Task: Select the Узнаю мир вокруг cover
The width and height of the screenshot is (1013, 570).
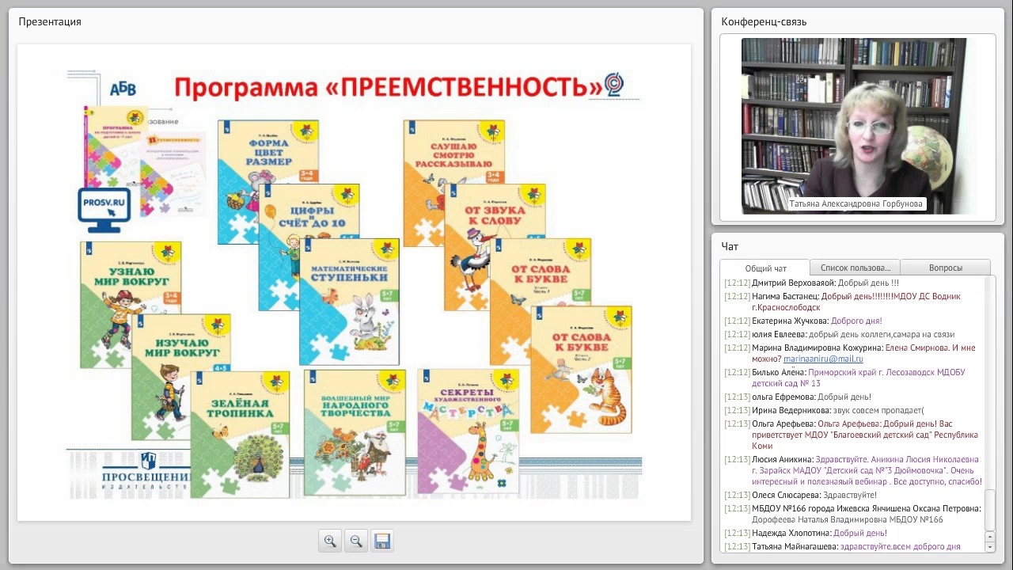Action: coord(131,305)
